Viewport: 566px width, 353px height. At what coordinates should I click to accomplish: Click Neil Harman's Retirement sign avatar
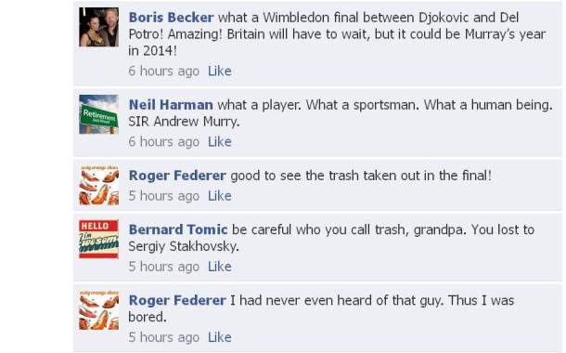pos(99,114)
